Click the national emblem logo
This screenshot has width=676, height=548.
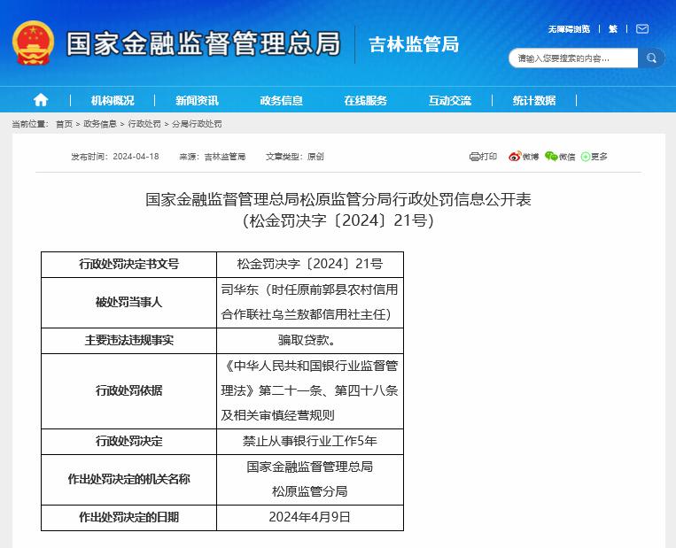pos(33,43)
